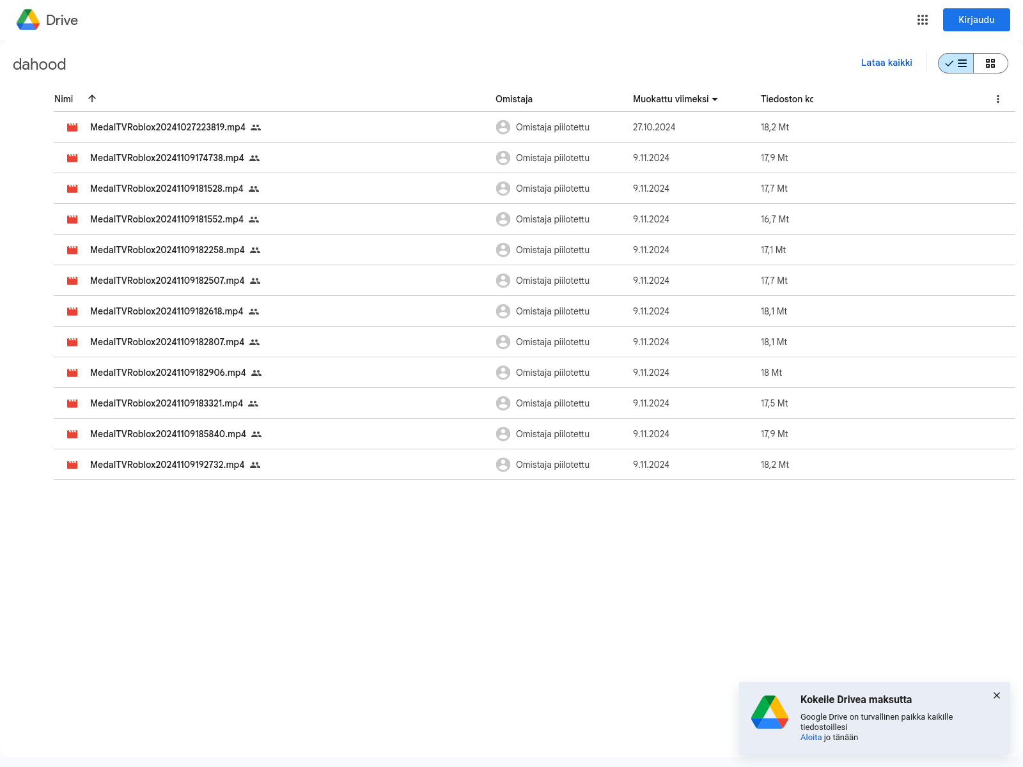Click video icon for MedalTVRoblox20241109182906.mp4

coord(72,373)
